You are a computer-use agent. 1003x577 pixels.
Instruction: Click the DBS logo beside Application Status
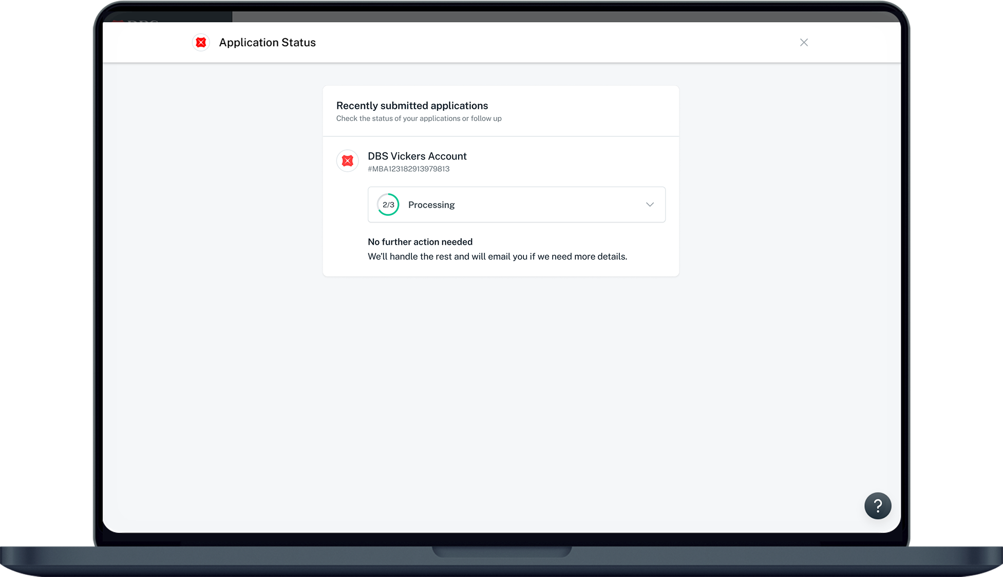(x=201, y=43)
